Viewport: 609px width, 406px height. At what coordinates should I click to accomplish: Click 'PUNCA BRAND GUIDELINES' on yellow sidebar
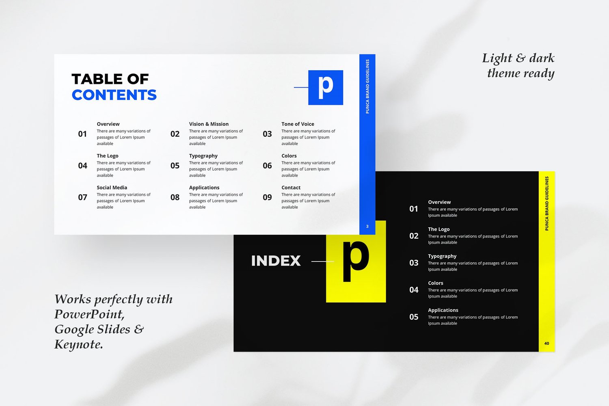tap(546, 203)
